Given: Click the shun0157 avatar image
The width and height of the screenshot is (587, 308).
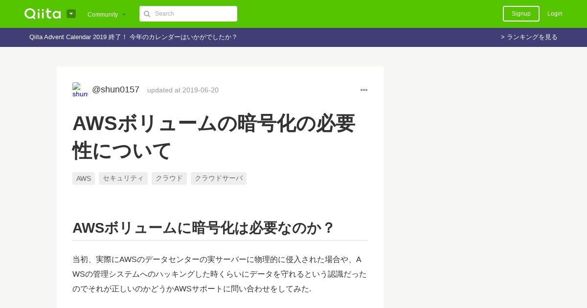Looking at the screenshot, I should [80, 90].
